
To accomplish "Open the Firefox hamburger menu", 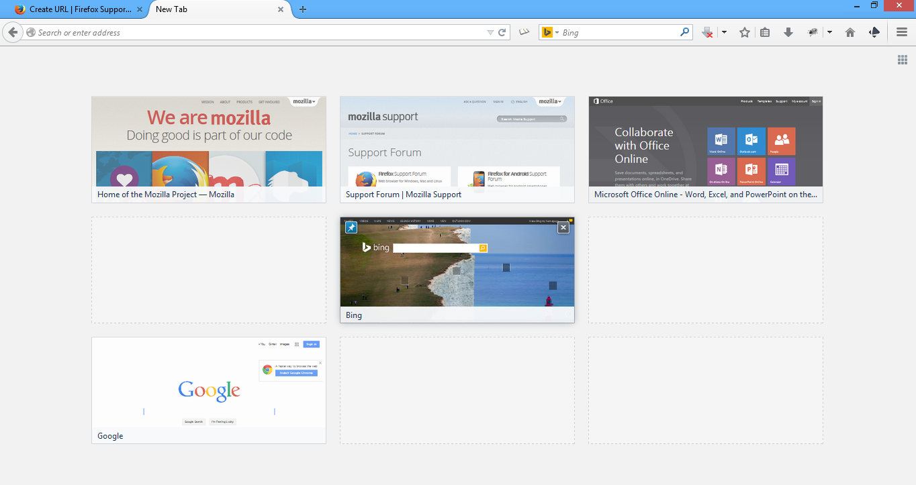I will tap(902, 32).
